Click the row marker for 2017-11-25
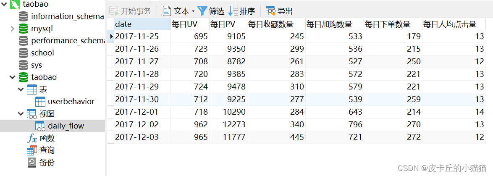493x176 pixels. pyautogui.click(x=110, y=37)
